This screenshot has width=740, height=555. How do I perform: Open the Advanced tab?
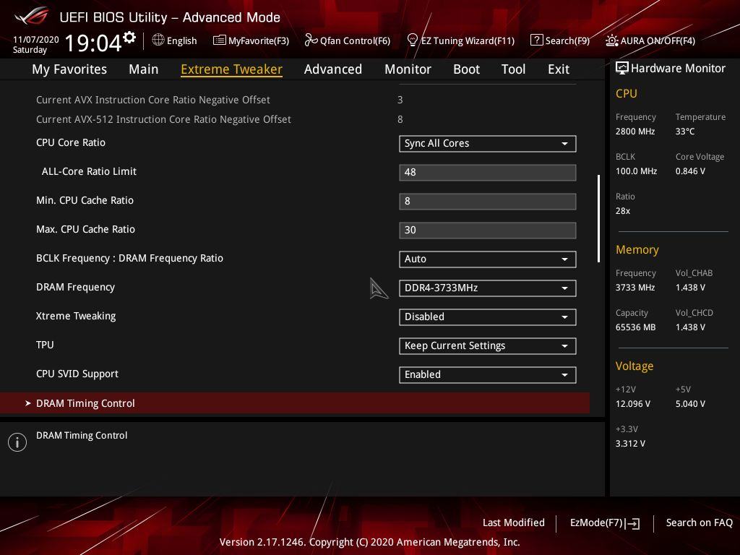pos(333,69)
